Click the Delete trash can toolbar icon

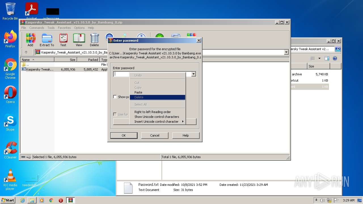(x=94, y=40)
